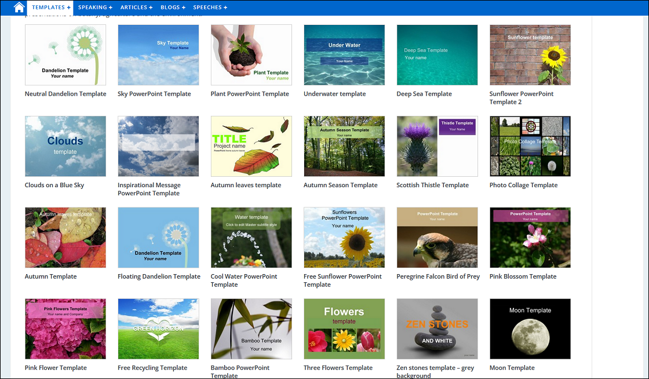Open the Scottish Thistle thumbnail
The height and width of the screenshot is (379, 649).
(437, 147)
